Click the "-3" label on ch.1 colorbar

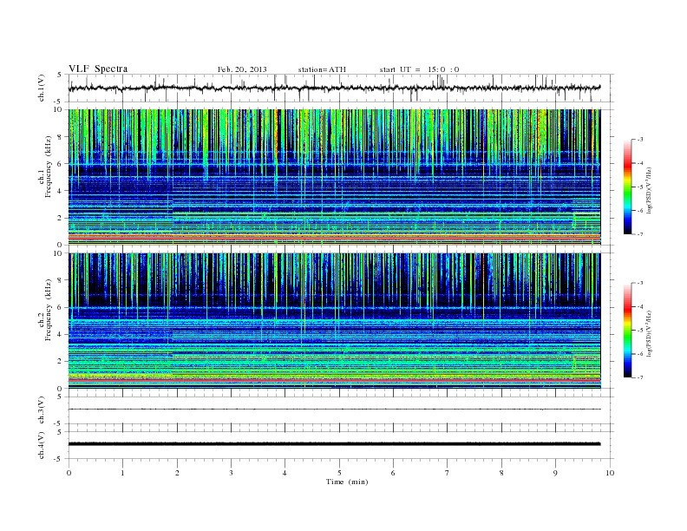pos(640,140)
